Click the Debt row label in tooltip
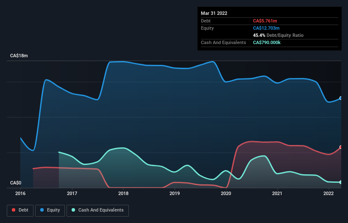 206,21
